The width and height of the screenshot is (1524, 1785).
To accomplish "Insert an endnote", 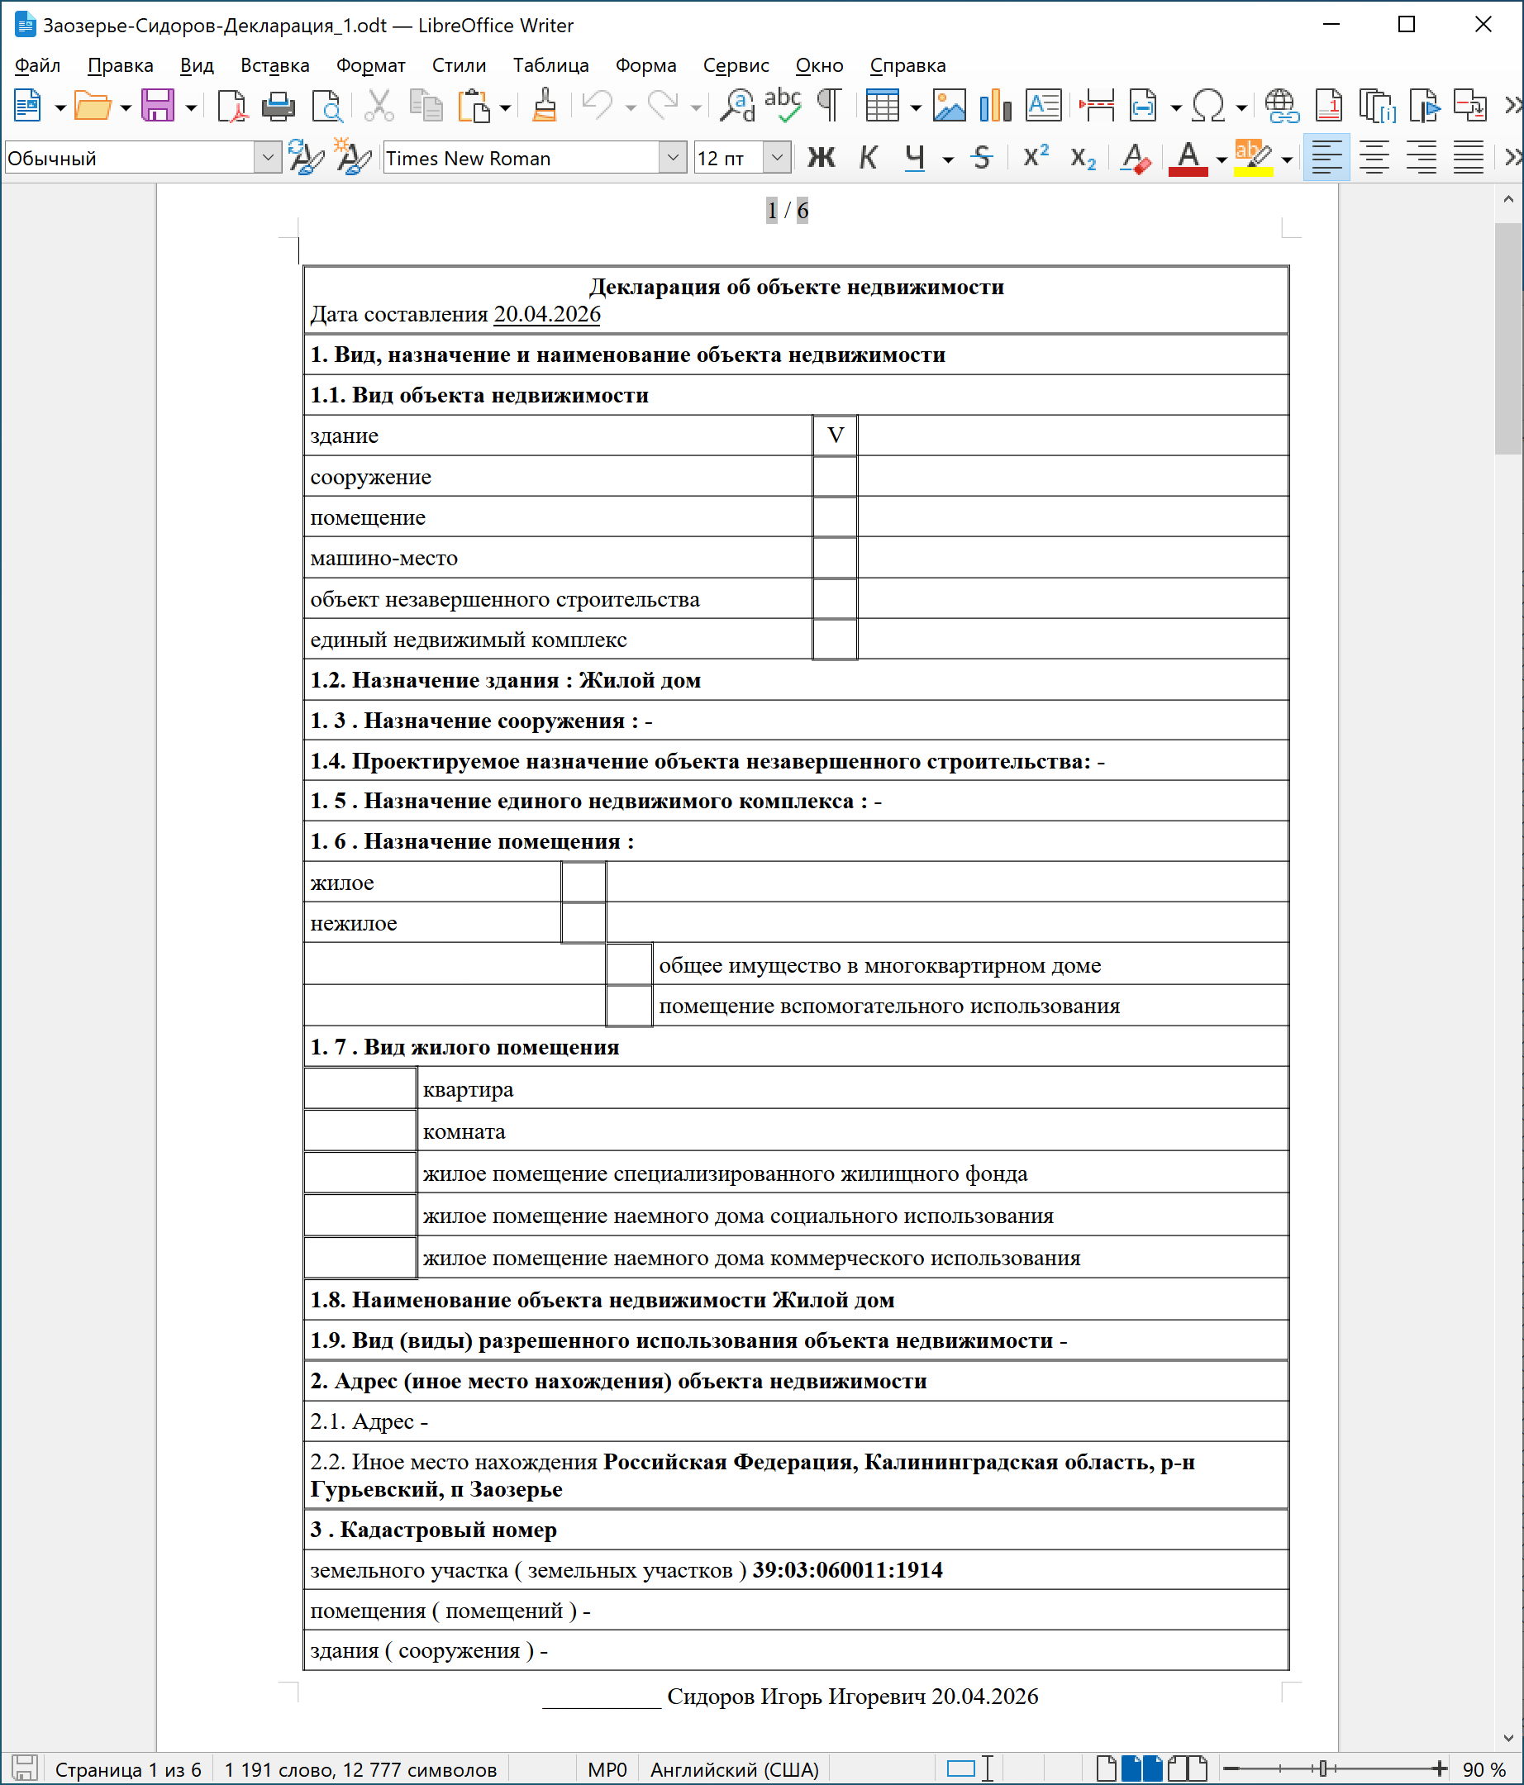I will [1377, 106].
